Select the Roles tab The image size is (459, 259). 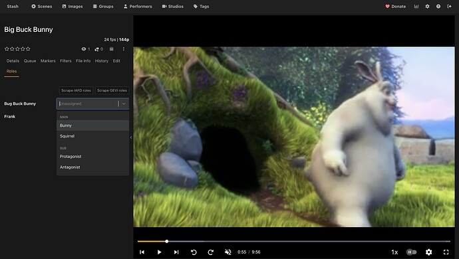coord(12,71)
